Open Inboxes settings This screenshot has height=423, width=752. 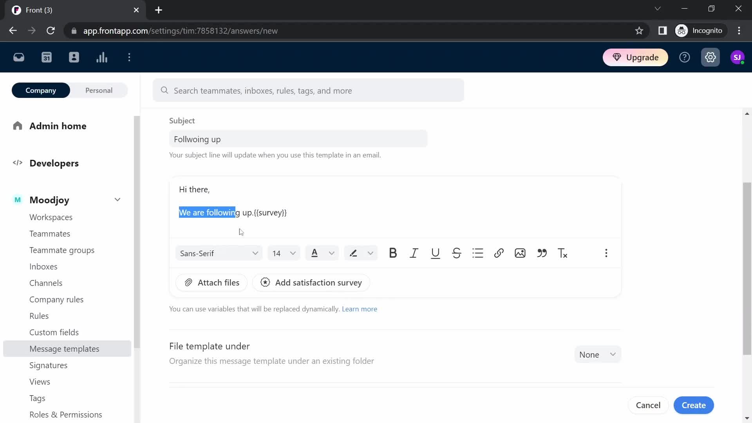tap(43, 267)
